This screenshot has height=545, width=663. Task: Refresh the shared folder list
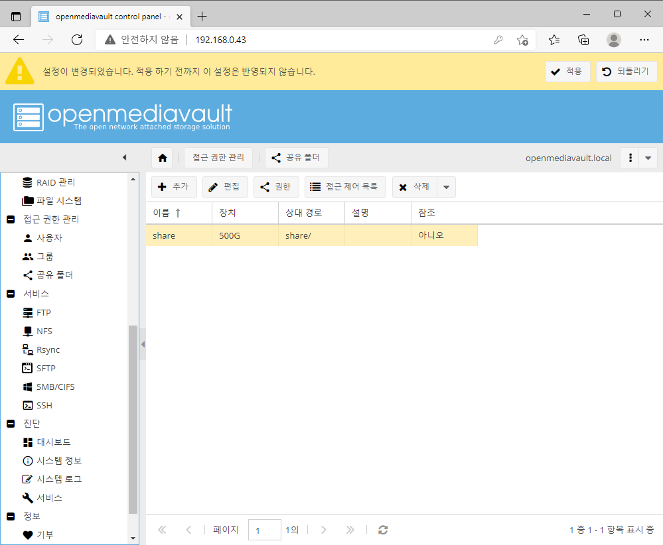click(383, 530)
